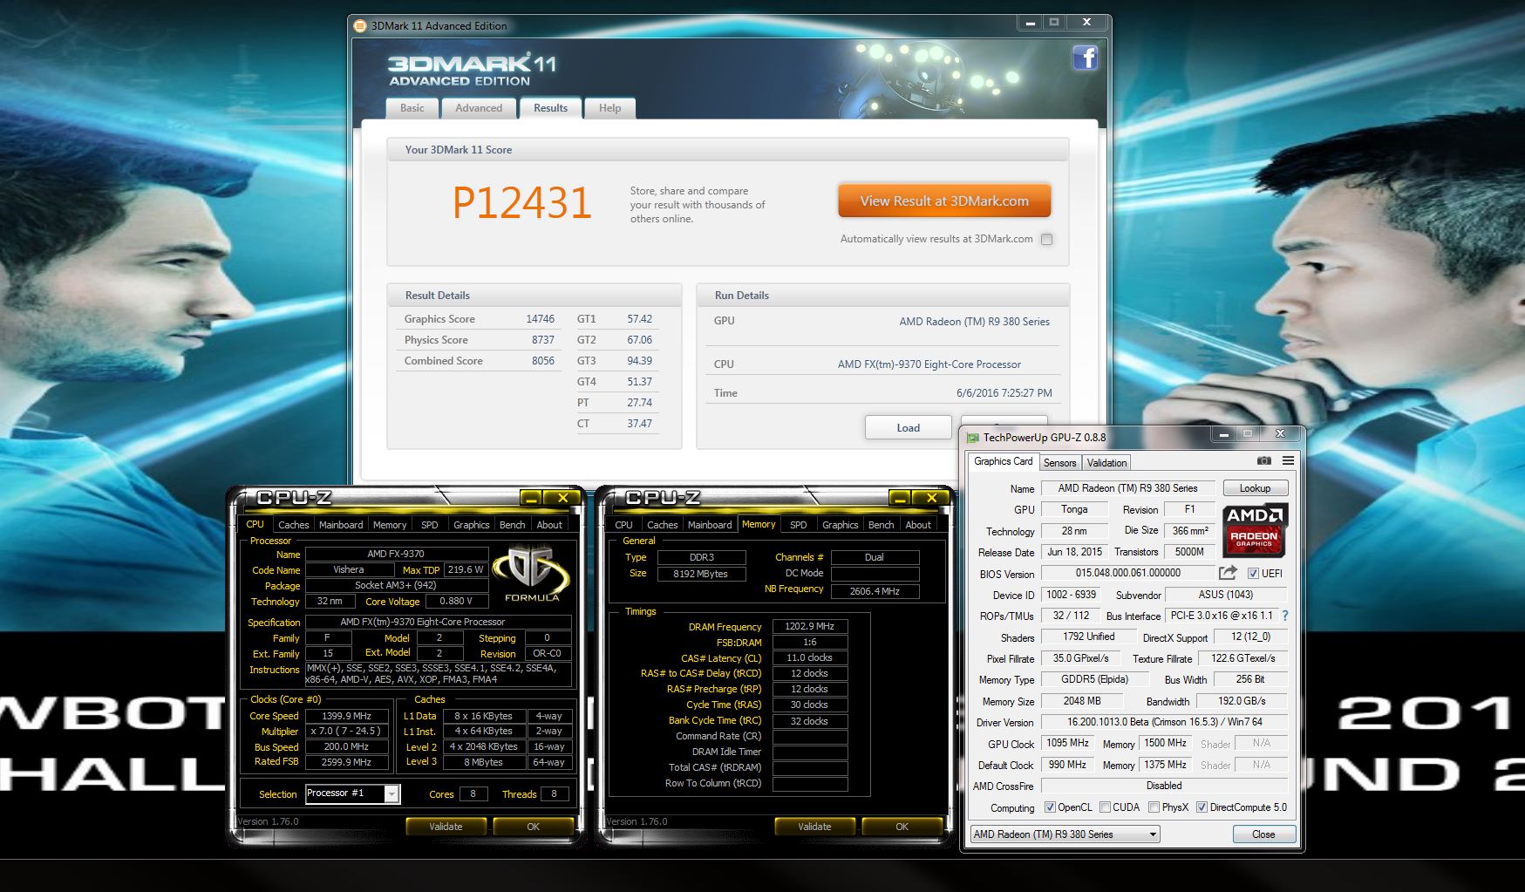This screenshot has width=1525, height=892.
Task: Click the Physics Score value 8737
Action: 543,340
